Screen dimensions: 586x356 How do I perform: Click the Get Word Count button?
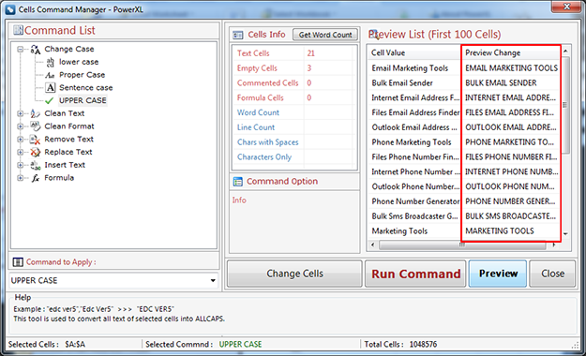[325, 35]
